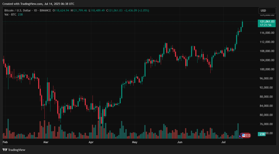Click the Jul label on time axis
The width and height of the screenshot is (279, 154).
point(223,142)
